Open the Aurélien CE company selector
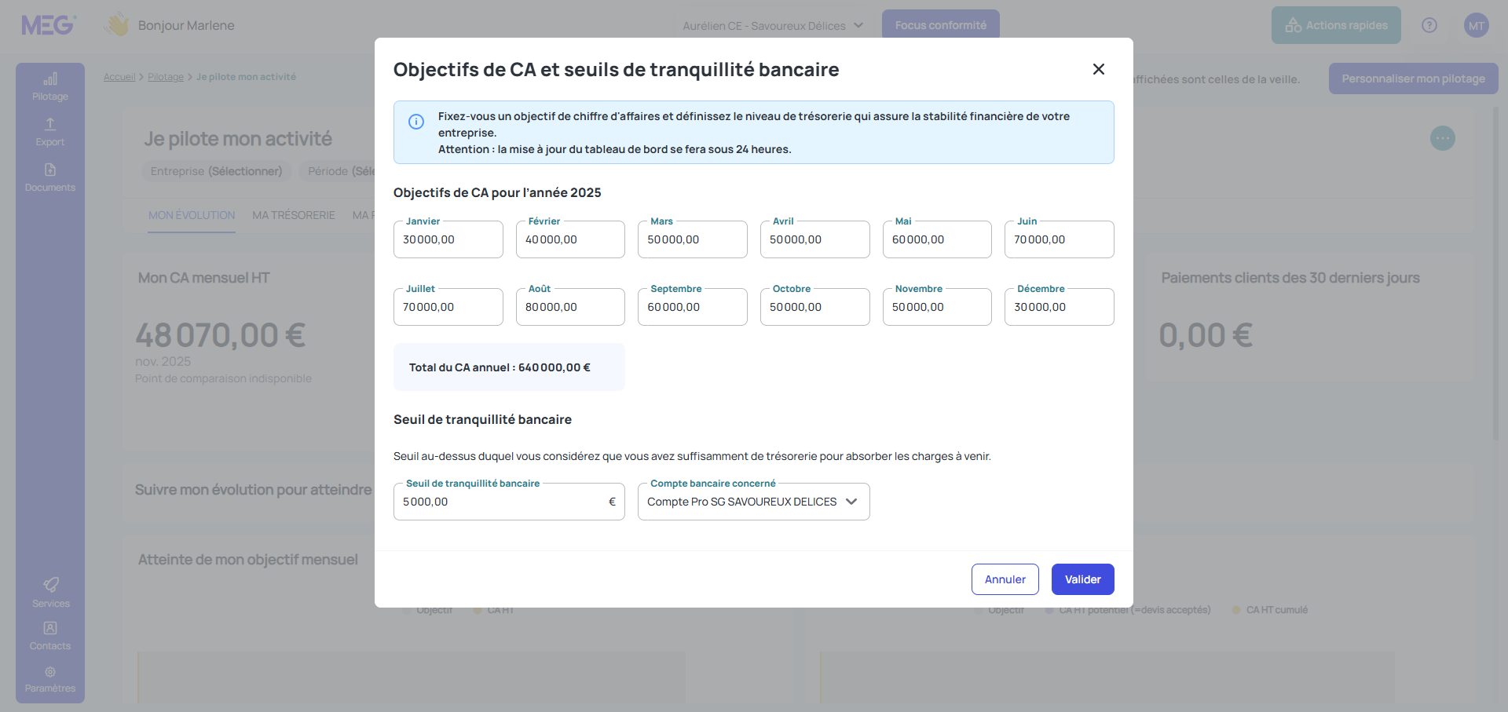Image resolution: width=1508 pixels, height=712 pixels. (x=773, y=26)
